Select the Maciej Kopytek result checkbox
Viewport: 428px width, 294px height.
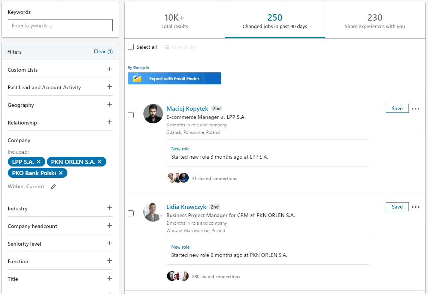(131, 115)
